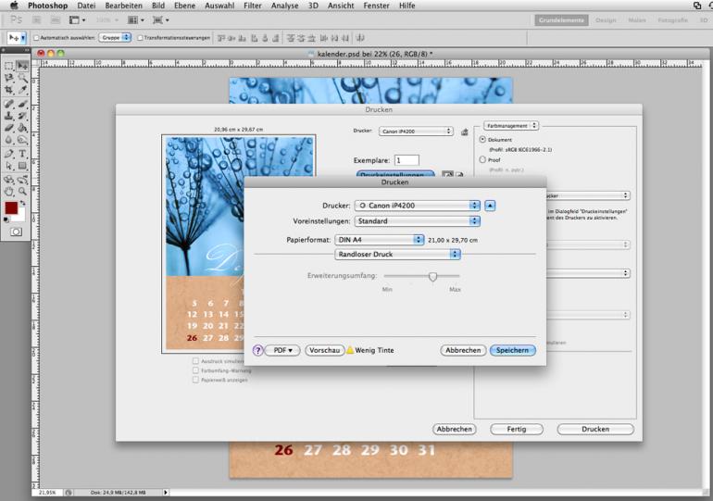Select the Hand tool

click(x=9, y=192)
